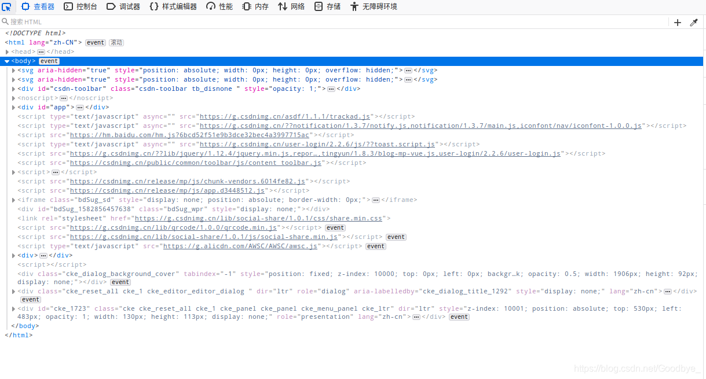Screen dimensions: 706x379
Task: Select the bdSug_1582856457638 div row
Action: point(174,209)
